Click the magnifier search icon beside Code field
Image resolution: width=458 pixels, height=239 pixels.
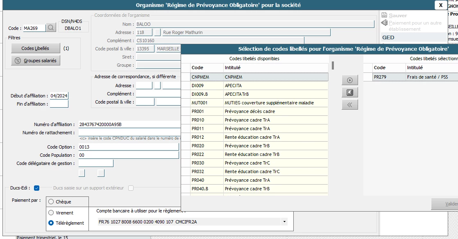click(x=51, y=28)
